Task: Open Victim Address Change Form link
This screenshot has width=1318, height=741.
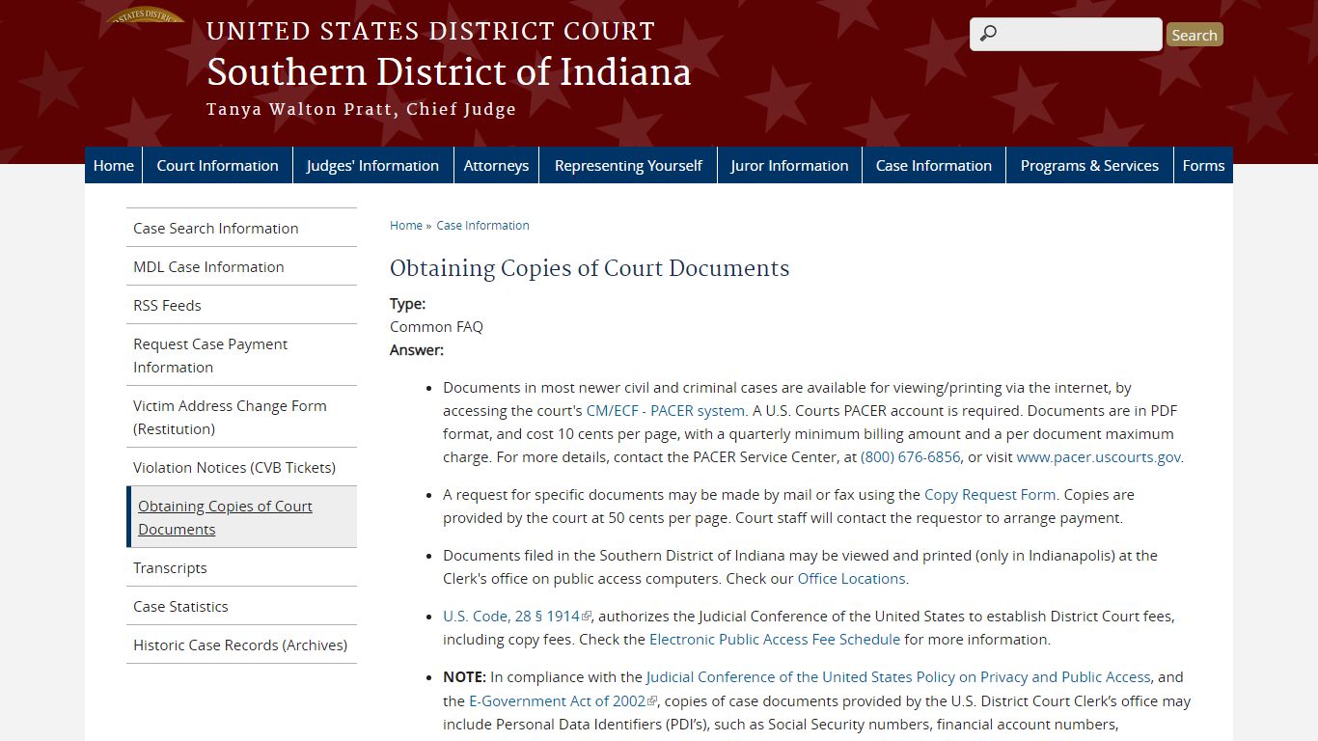Action: (x=241, y=417)
